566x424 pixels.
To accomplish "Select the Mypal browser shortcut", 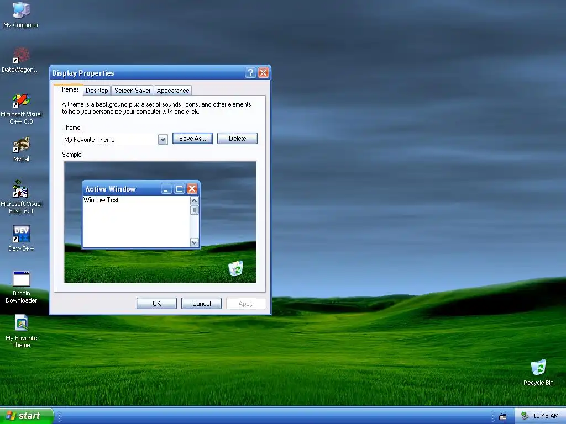I will pos(21,149).
